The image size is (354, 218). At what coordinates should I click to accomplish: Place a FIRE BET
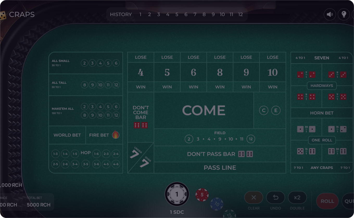104,135
